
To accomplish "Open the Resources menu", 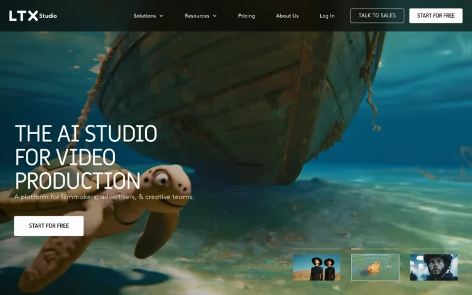I will 197,16.
